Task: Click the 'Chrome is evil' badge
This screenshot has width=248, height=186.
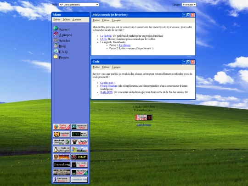Action: [x=144, y=118]
